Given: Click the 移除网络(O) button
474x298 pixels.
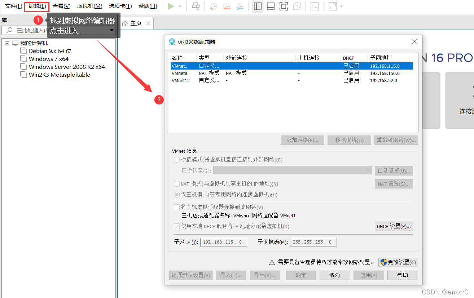Looking at the screenshot, I should [349, 140].
